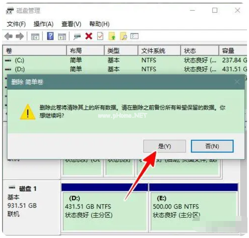Click the red X delete toolbar icon
The height and width of the screenshot is (238, 249).
point(89,36)
